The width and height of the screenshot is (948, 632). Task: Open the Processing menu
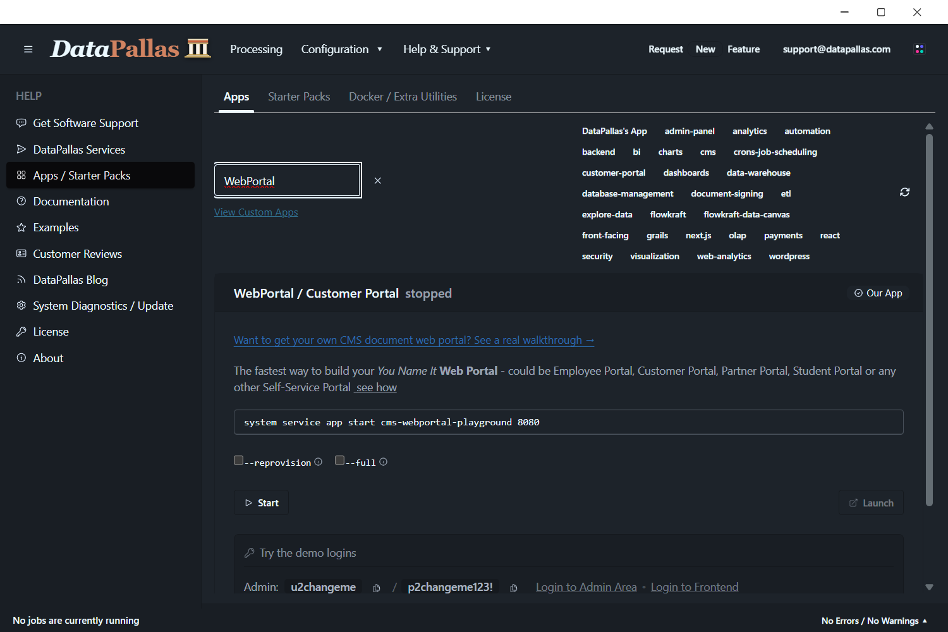(x=256, y=49)
